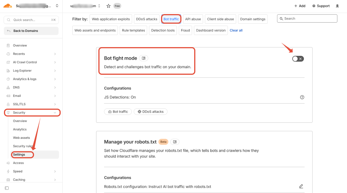
Task: Filter by Rule templates
Action: tap(134, 30)
